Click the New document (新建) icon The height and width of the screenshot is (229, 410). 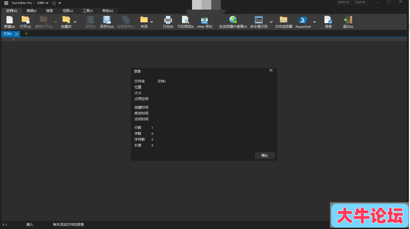[x=10, y=20]
